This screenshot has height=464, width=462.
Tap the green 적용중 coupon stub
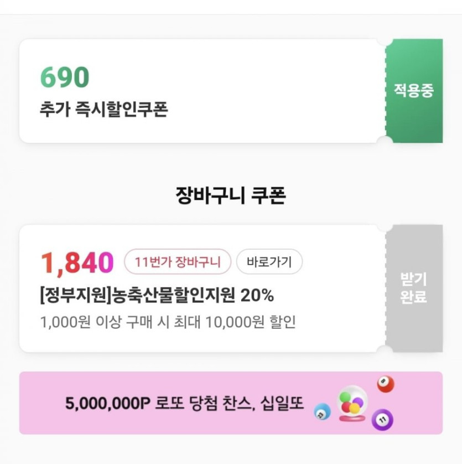414,91
